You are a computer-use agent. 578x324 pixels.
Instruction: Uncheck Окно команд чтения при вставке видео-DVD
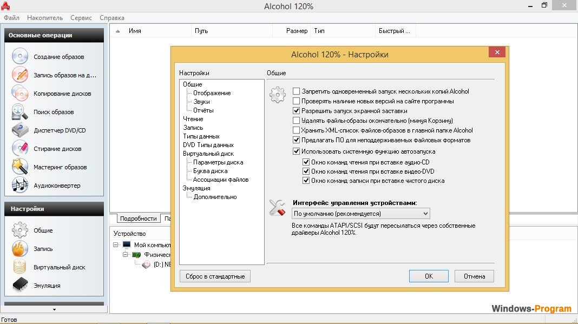pos(306,171)
